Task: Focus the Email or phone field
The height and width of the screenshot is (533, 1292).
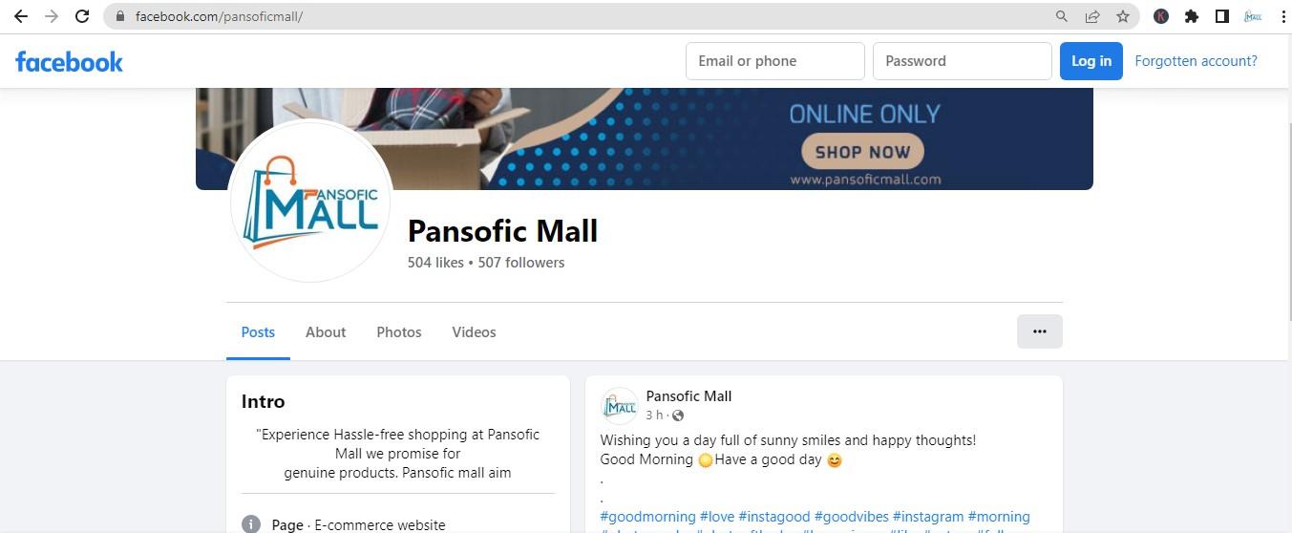Action: coord(775,61)
